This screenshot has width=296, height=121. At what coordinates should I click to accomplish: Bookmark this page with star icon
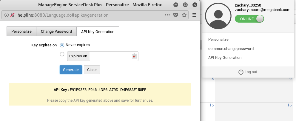pos(184,15)
